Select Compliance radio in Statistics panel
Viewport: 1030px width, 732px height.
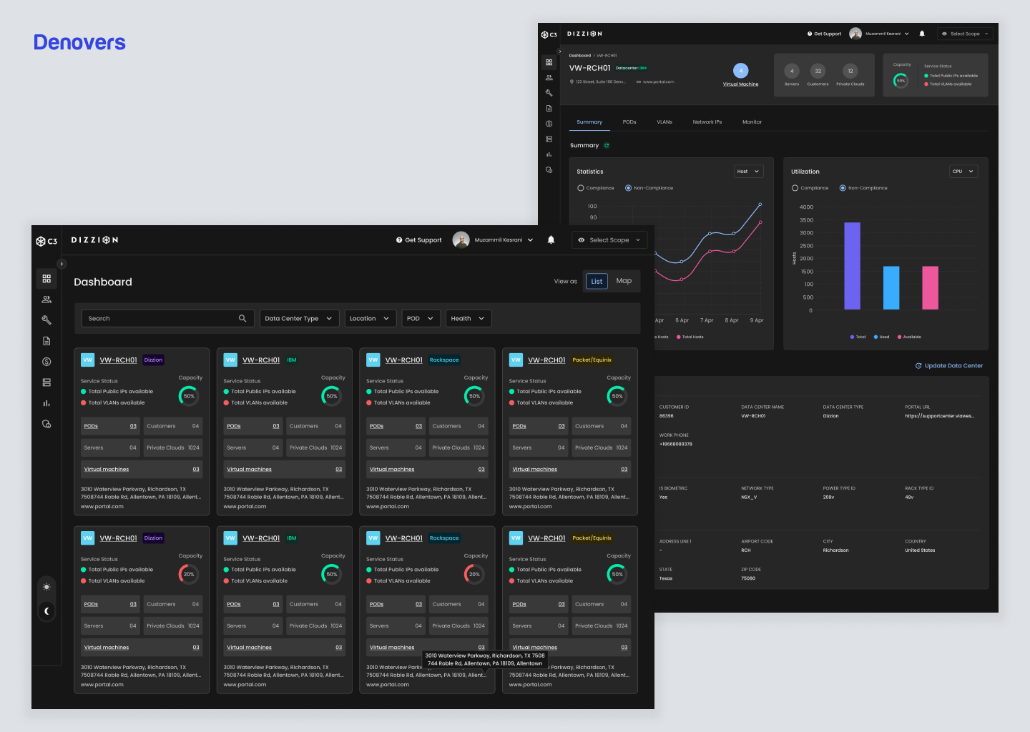pyautogui.click(x=581, y=188)
